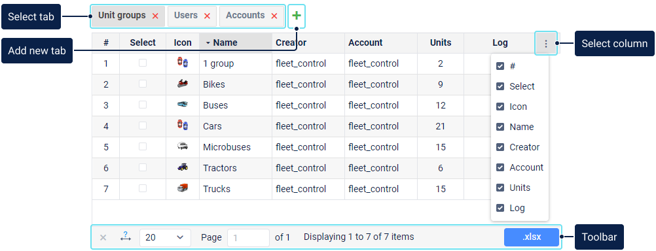656x251 pixels.
Task: Click the gray X clear icon in toolbar
Action: pyautogui.click(x=103, y=238)
